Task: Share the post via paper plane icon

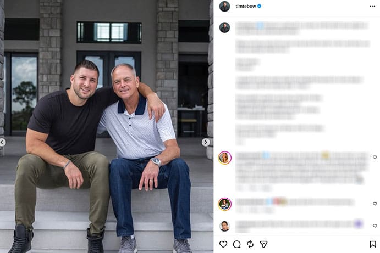Action: pyautogui.click(x=263, y=244)
